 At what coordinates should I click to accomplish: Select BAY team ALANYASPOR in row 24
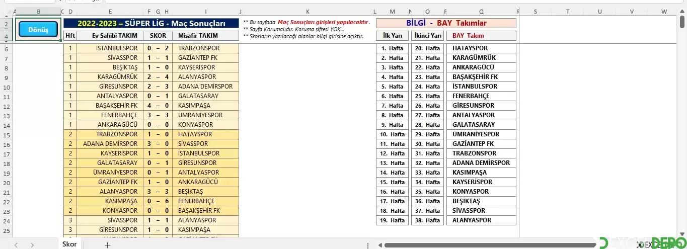click(x=481, y=220)
